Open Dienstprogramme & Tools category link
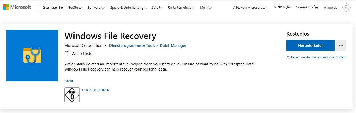This screenshot has width=356, height=113. tap(132, 46)
